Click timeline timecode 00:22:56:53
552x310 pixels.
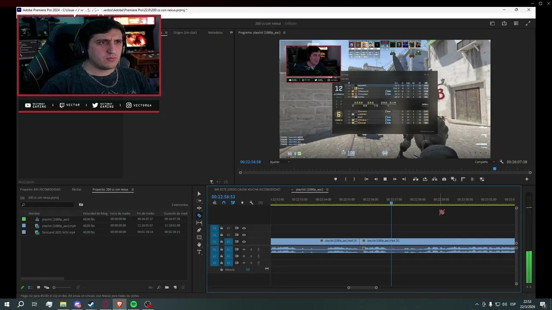223,197
